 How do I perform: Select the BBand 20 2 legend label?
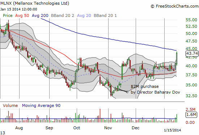click(x=63, y=15)
